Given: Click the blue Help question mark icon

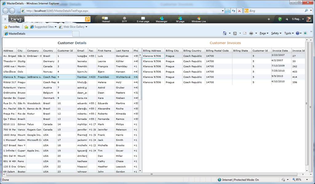Looking at the screenshot, I should [x=297, y=33].
